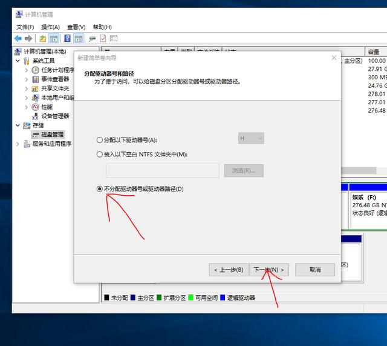Click the NTFS folder path input field
387x346 pixels.
click(x=163, y=171)
